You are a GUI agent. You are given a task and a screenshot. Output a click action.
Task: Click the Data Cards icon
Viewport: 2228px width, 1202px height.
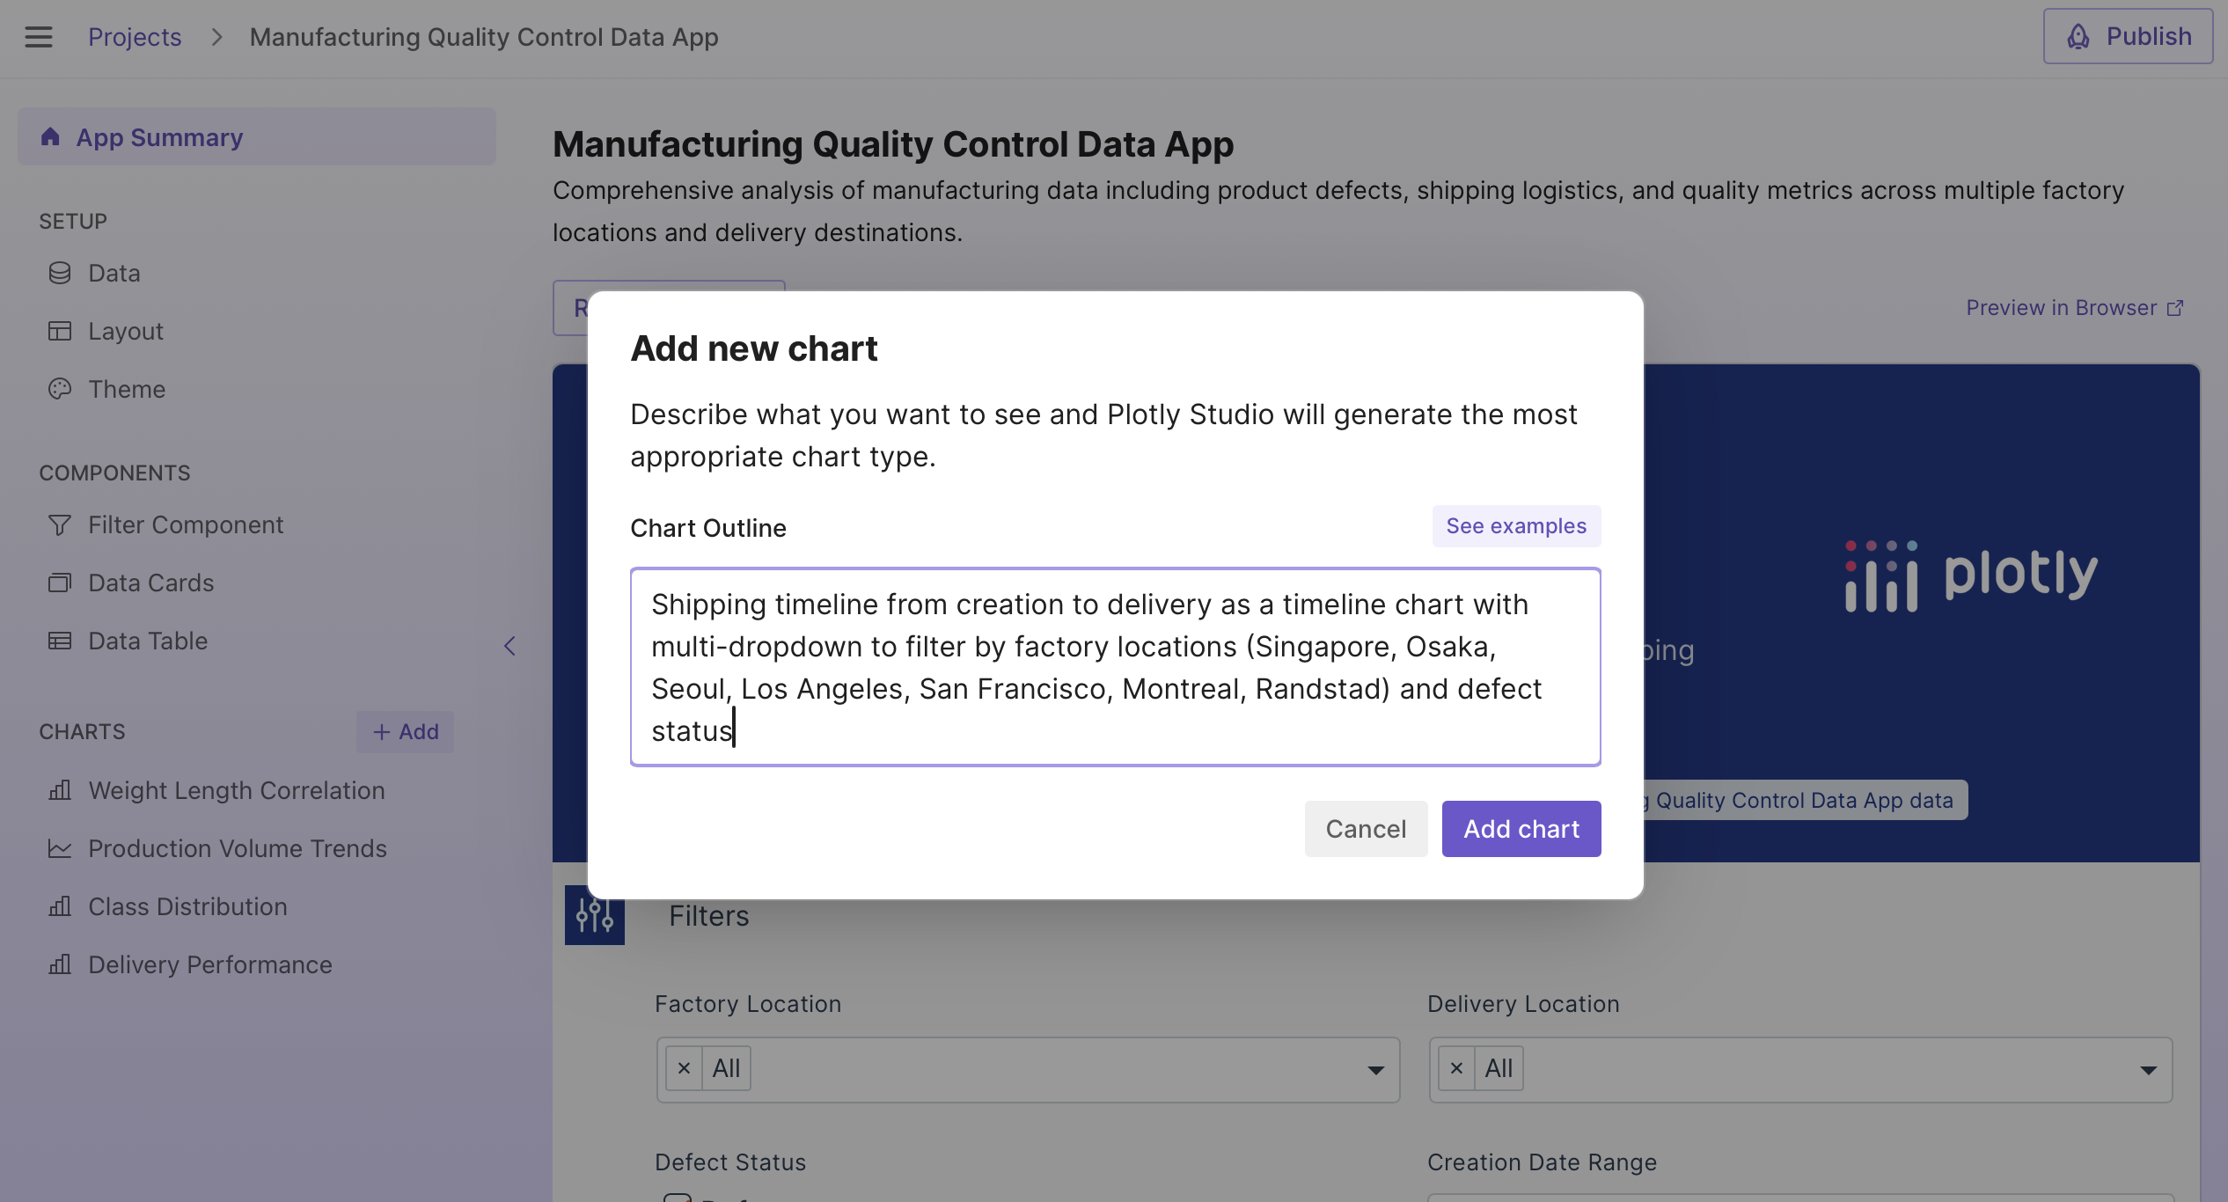(x=60, y=583)
